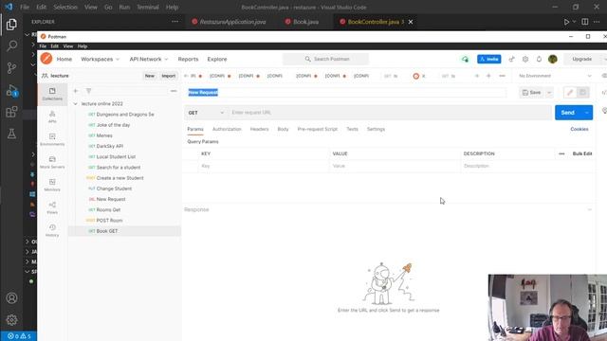Open the Testing flask icon in VS Code

(11, 134)
